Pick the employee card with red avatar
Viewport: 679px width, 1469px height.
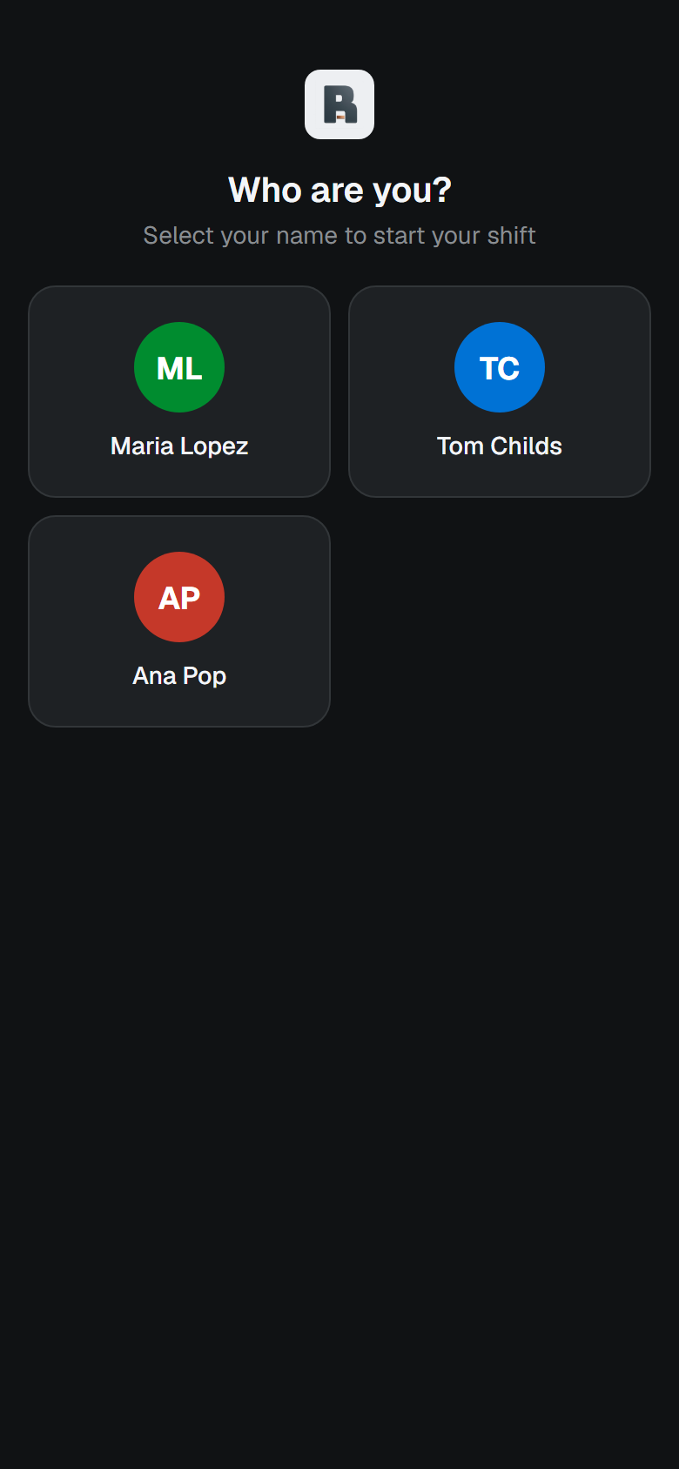(179, 621)
